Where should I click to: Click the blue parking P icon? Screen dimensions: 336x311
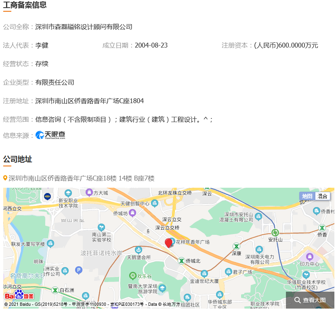pyautogui.click(x=79, y=270)
